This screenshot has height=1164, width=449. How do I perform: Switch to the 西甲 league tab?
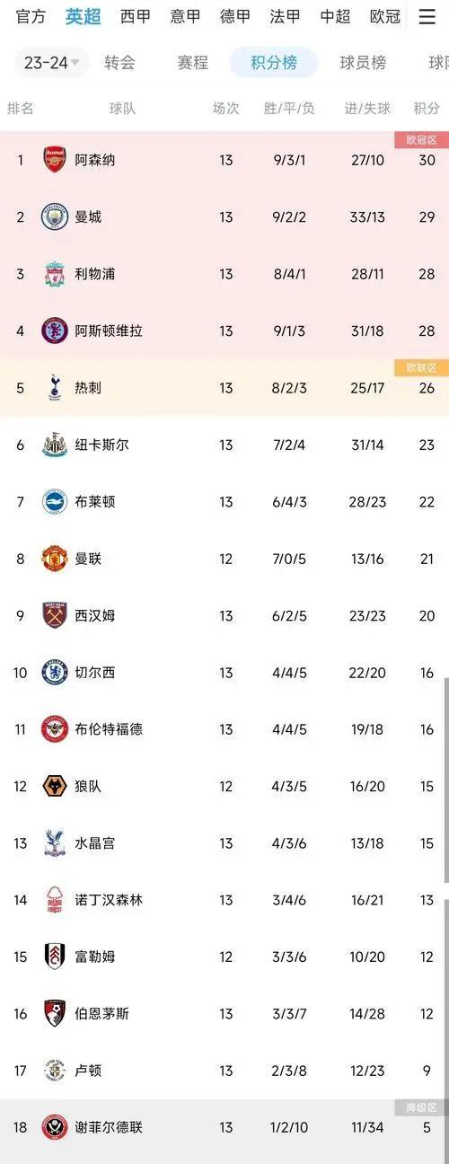click(x=136, y=17)
